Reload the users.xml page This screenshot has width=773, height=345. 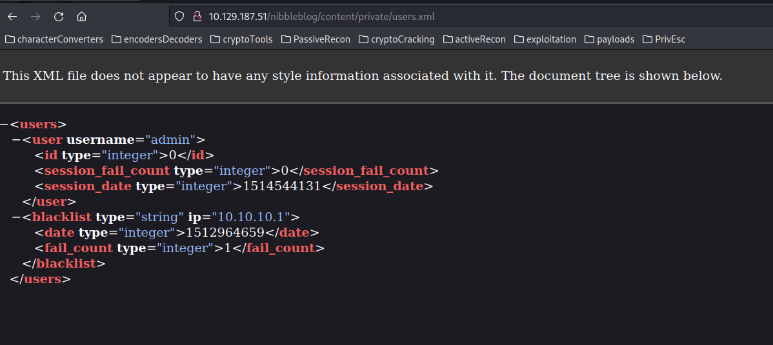[x=59, y=17]
